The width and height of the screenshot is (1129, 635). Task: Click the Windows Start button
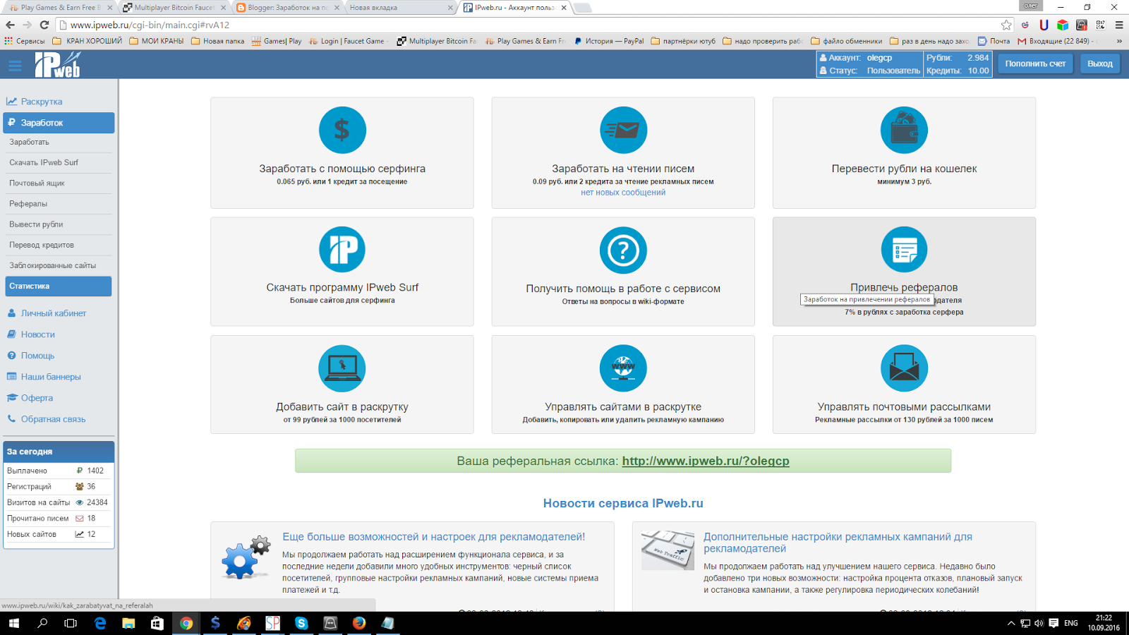(14, 623)
